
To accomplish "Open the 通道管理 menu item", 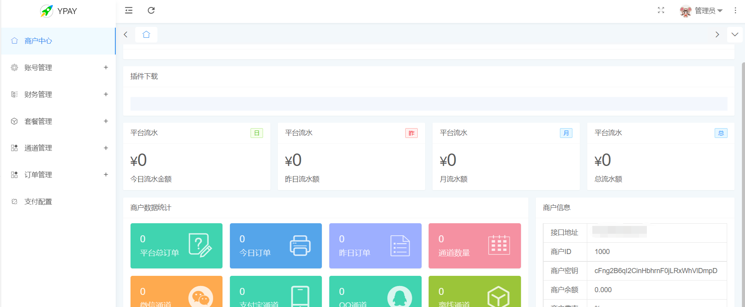I will [x=58, y=148].
